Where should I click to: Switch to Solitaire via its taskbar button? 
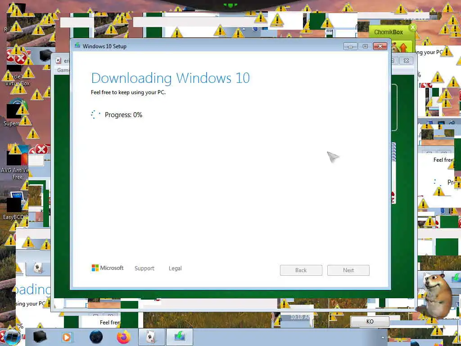pyautogui.click(x=151, y=337)
